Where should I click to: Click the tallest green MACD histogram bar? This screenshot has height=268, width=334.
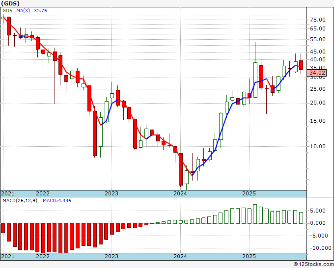click(255, 214)
